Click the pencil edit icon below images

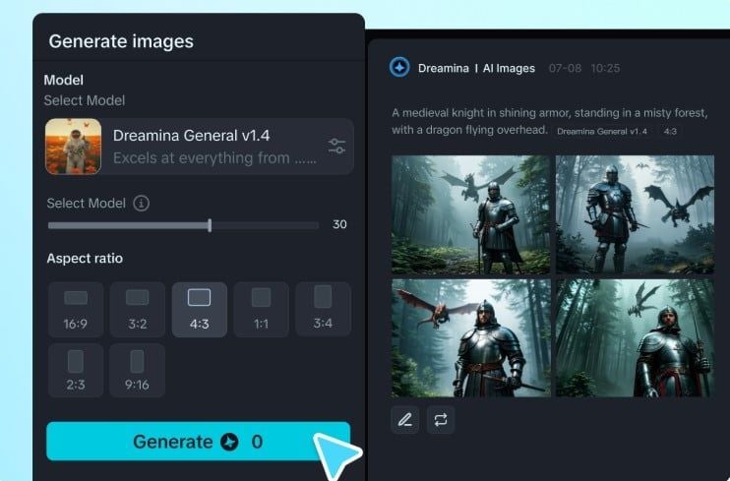404,420
